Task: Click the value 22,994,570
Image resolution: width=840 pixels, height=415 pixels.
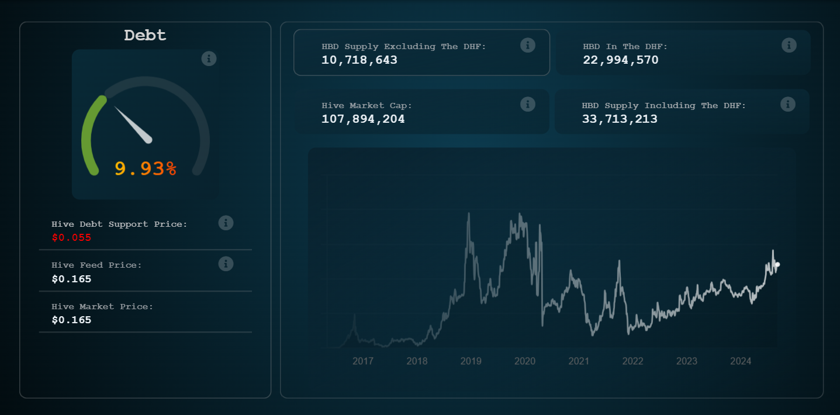Action: point(621,60)
